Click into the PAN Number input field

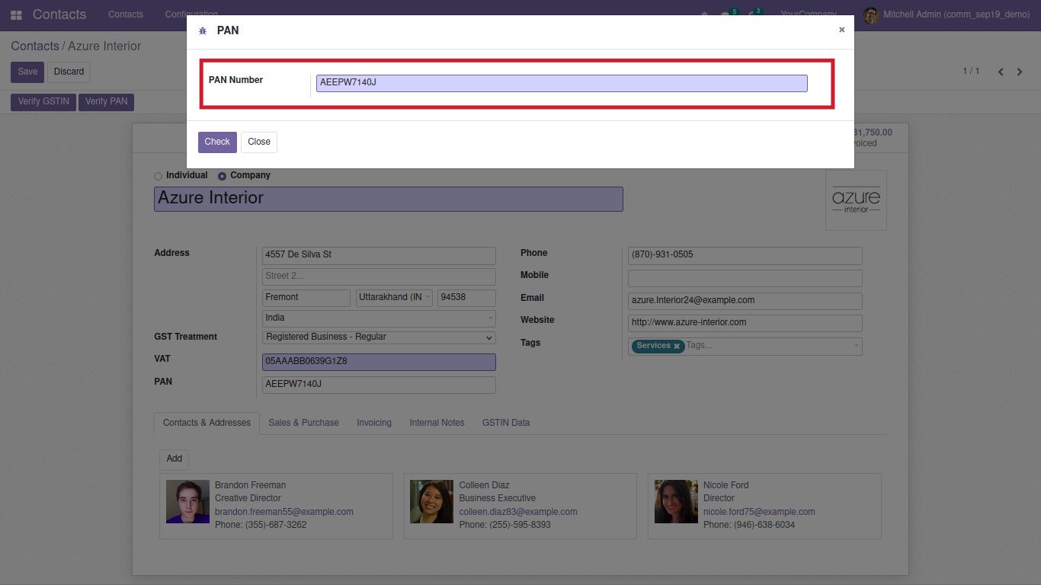(x=561, y=83)
